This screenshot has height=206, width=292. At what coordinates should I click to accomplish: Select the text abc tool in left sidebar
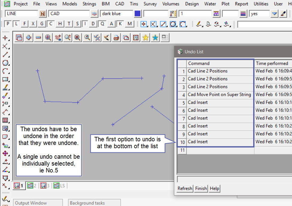(x=5, y=87)
